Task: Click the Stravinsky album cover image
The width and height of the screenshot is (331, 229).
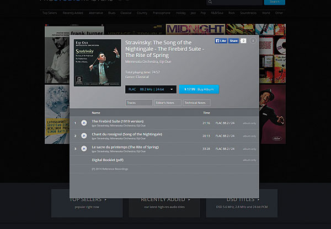Action: point(98,63)
